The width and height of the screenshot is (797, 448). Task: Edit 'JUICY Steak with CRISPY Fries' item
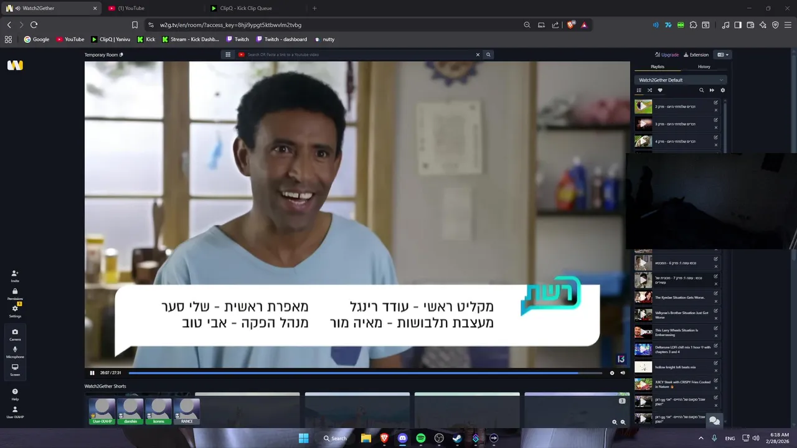click(x=715, y=380)
